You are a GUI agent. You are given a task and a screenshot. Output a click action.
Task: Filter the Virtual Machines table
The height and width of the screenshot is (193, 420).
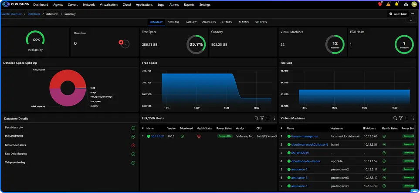401,118
